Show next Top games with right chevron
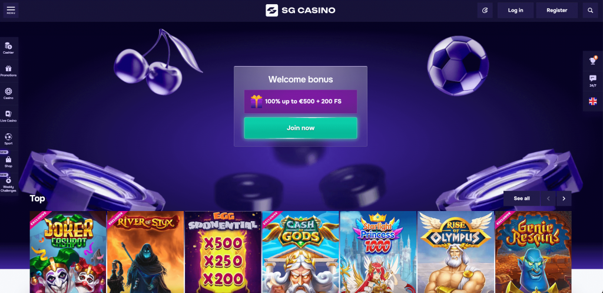Viewport: 603px width, 293px height. pos(564,199)
